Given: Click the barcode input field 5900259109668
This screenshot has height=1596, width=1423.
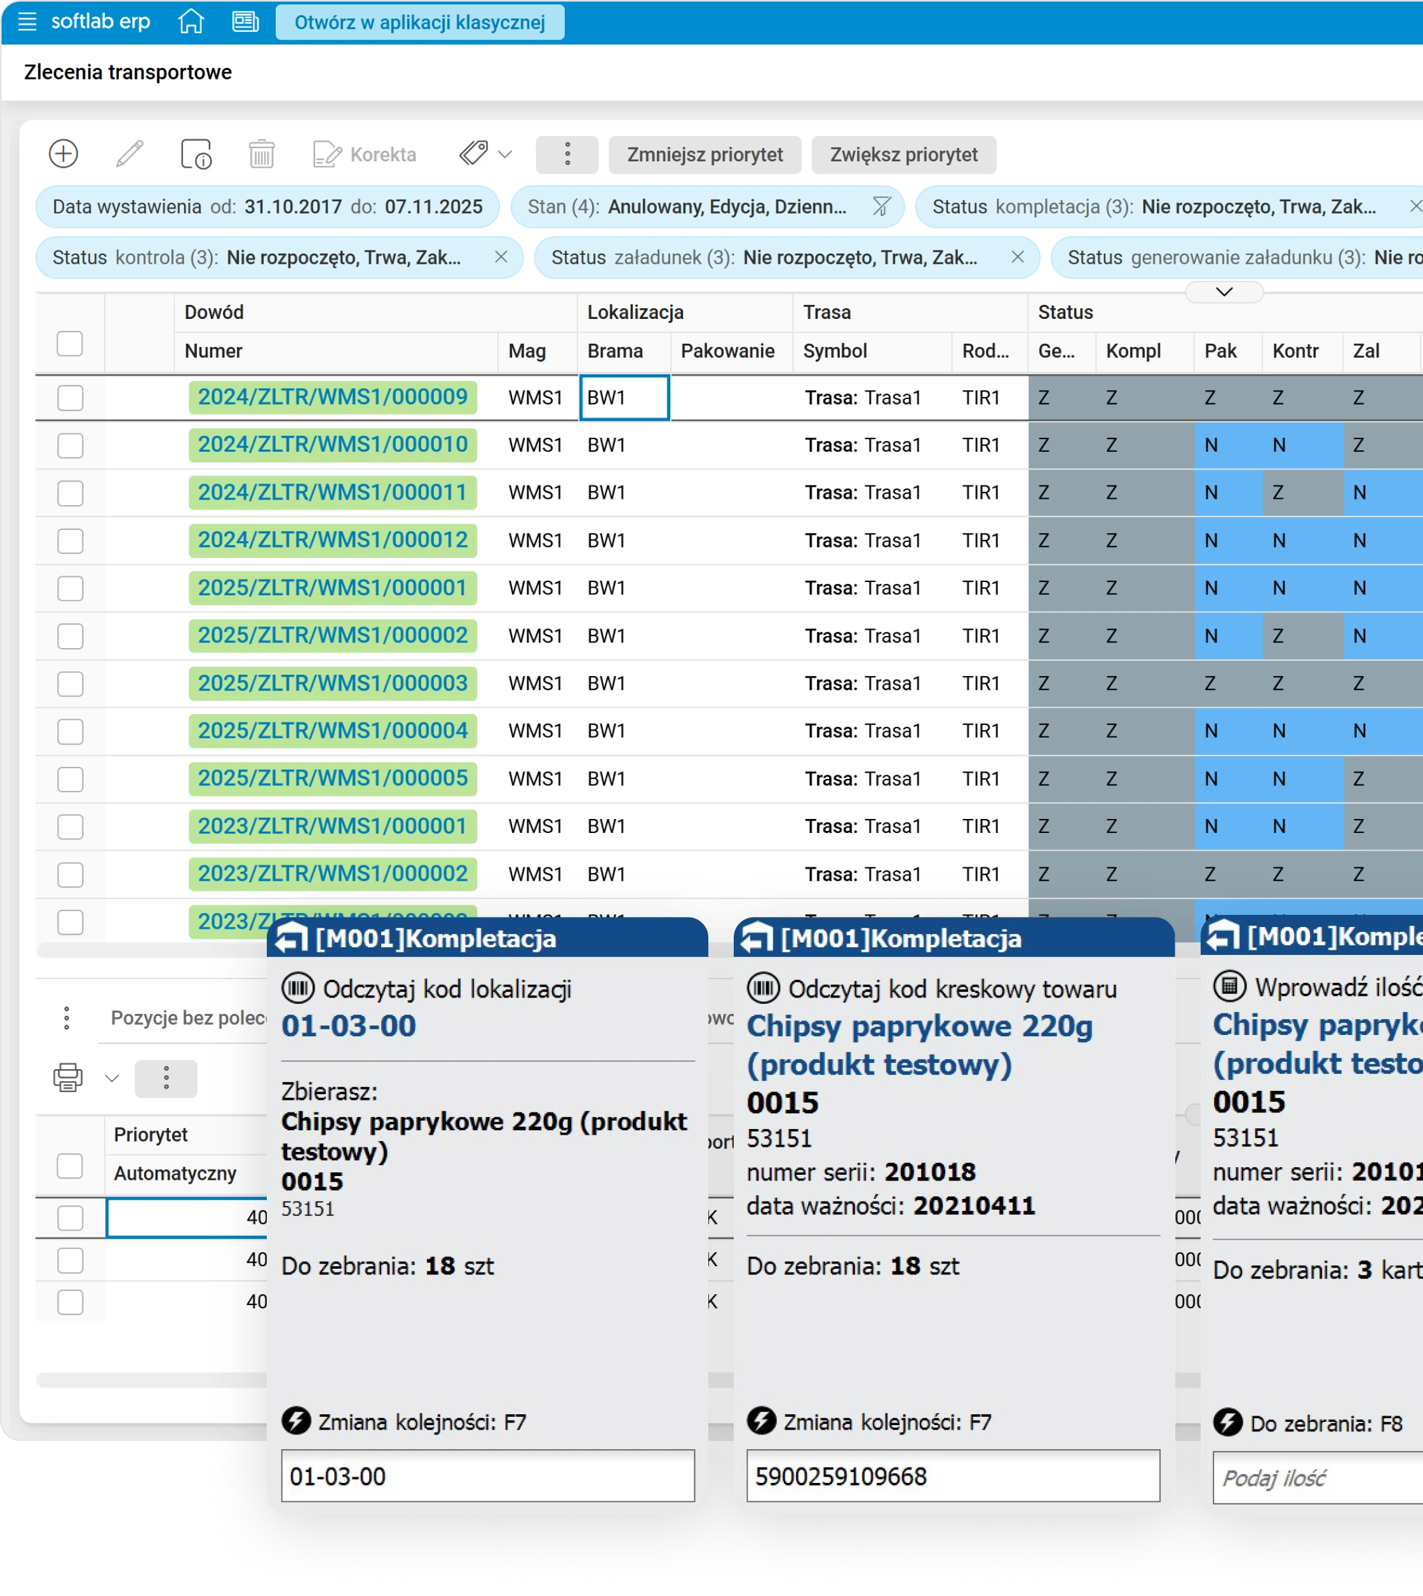Looking at the screenshot, I should (x=952, y=1475).
